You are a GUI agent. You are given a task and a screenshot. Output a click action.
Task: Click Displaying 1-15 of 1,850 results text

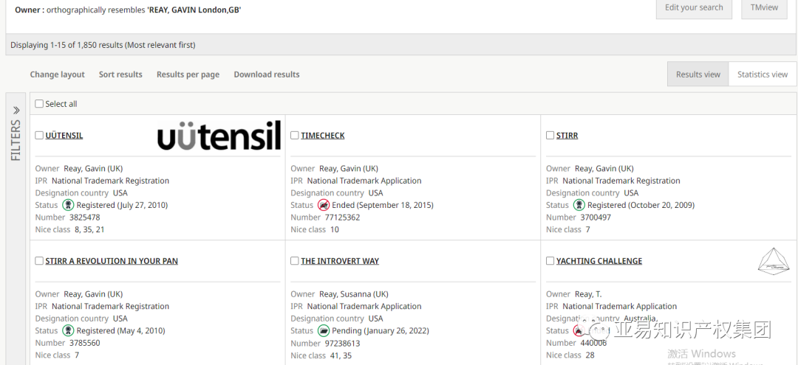point(103,45)
